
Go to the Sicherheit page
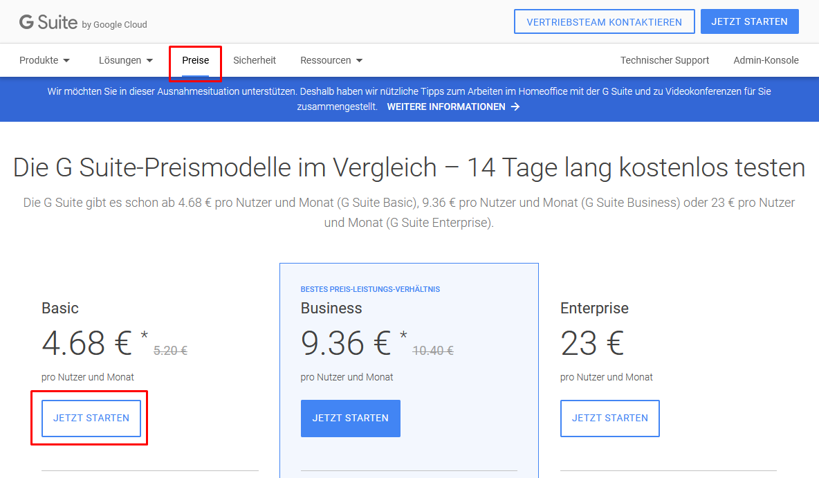tap(255, 60)
